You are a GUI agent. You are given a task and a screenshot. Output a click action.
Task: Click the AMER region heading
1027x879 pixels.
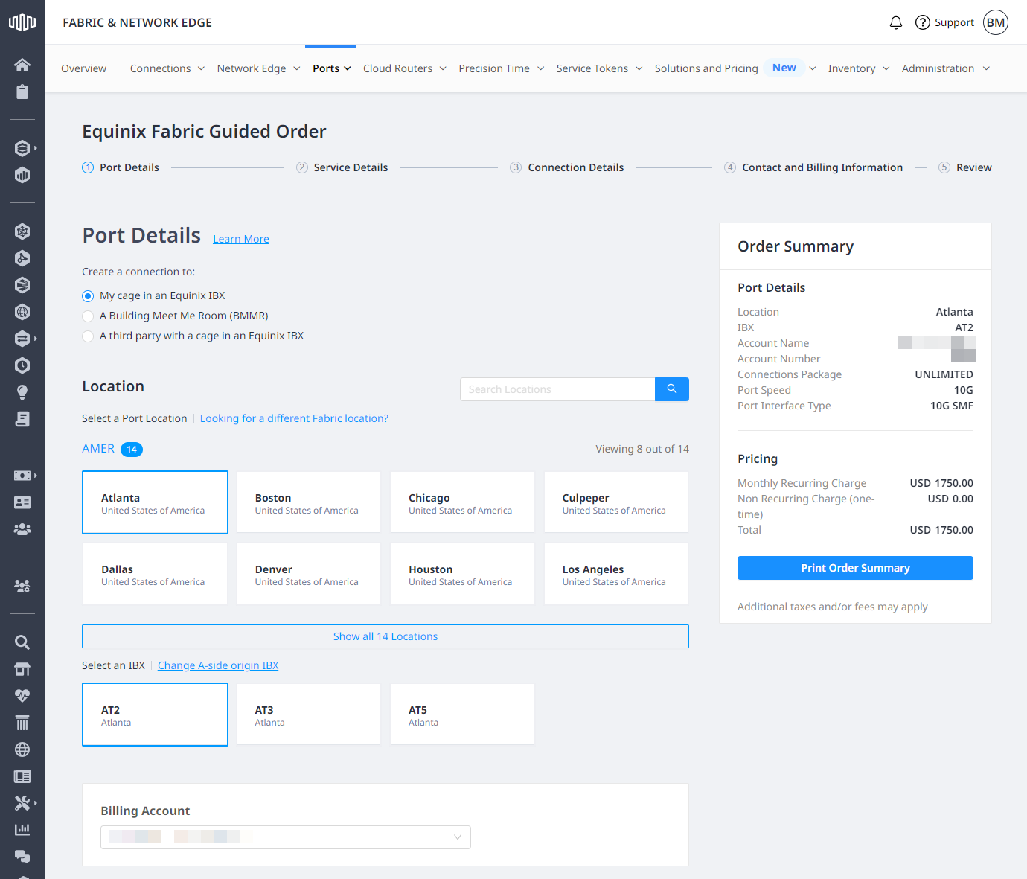98,449
